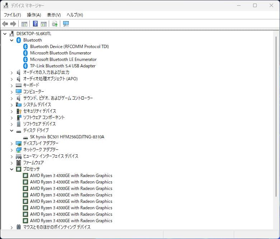Screen dimensions: 280x239
Task: Open the ヘルプ(H) menu
Action: coord(75,15)
